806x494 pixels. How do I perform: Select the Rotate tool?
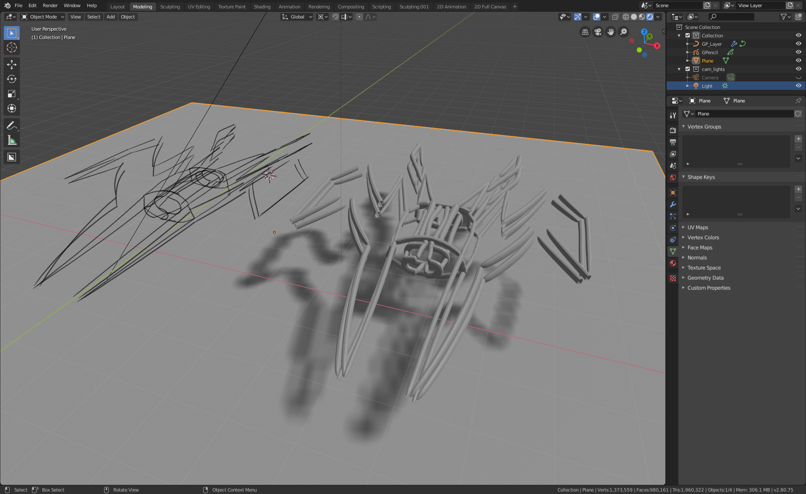tap(11, 79)
